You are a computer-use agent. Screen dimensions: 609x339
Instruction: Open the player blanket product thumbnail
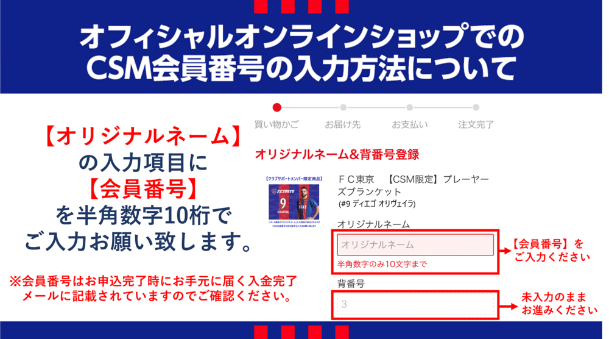coord(294,202)
